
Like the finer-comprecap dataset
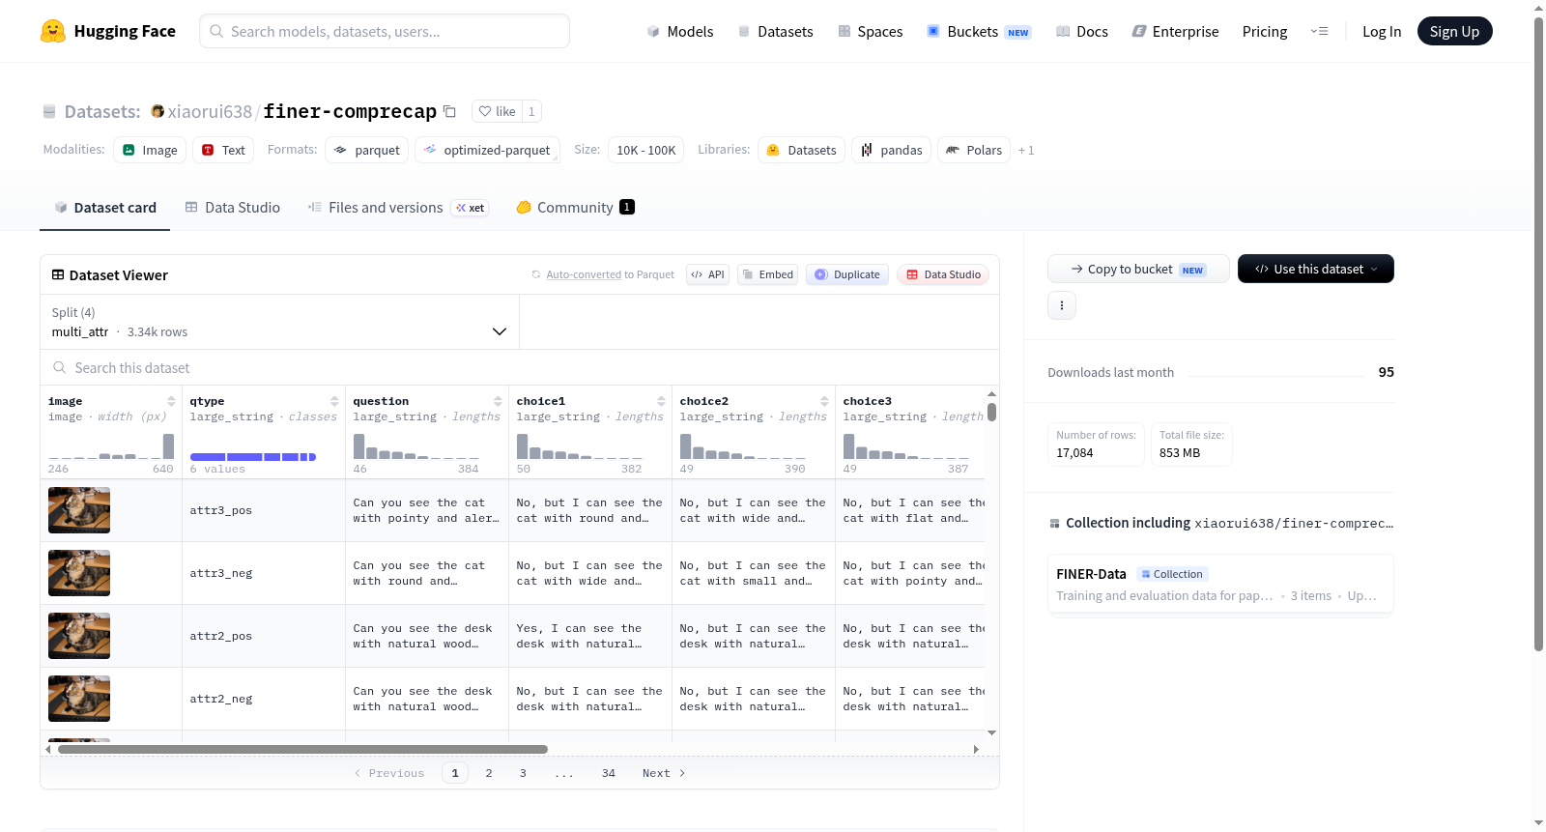click(497, 111)
